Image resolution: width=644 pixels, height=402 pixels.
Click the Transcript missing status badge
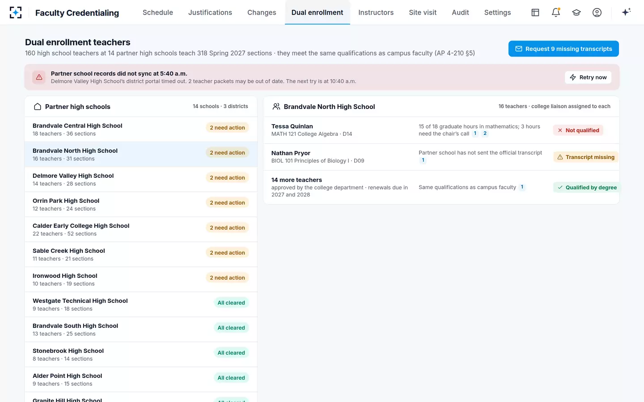click(586, 157)
